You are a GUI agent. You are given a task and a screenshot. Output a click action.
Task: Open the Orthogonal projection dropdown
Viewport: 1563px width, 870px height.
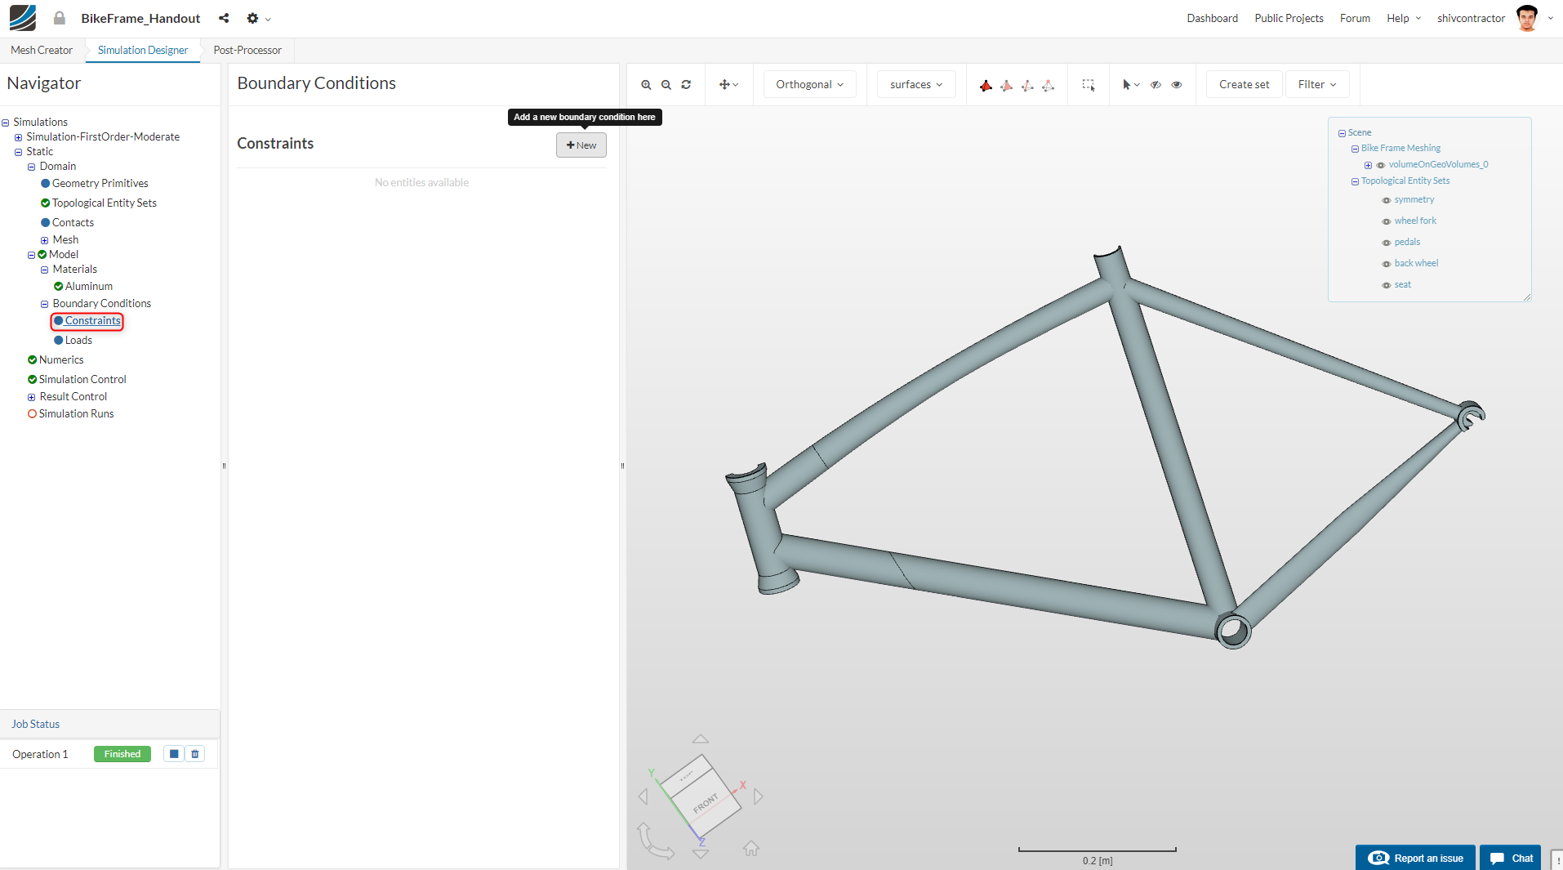808,84
